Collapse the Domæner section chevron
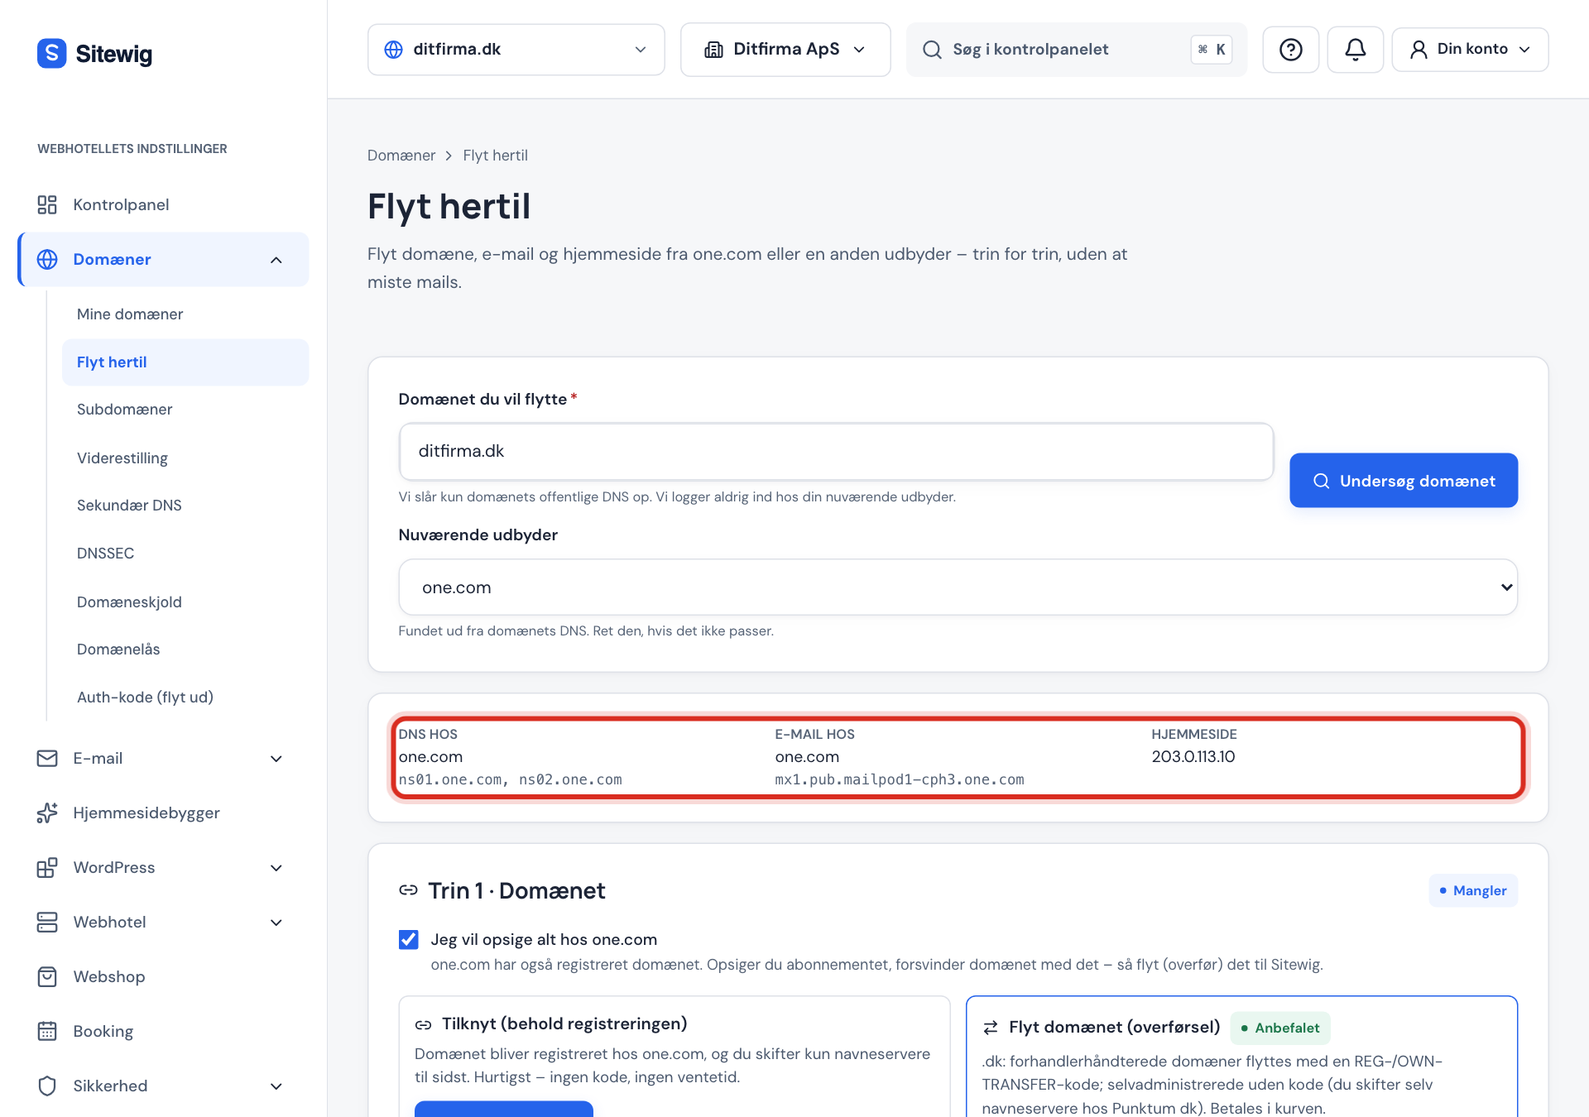The image size is (1589, 1117). [x=276, y=260]
